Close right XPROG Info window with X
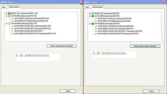 point(165,2)
